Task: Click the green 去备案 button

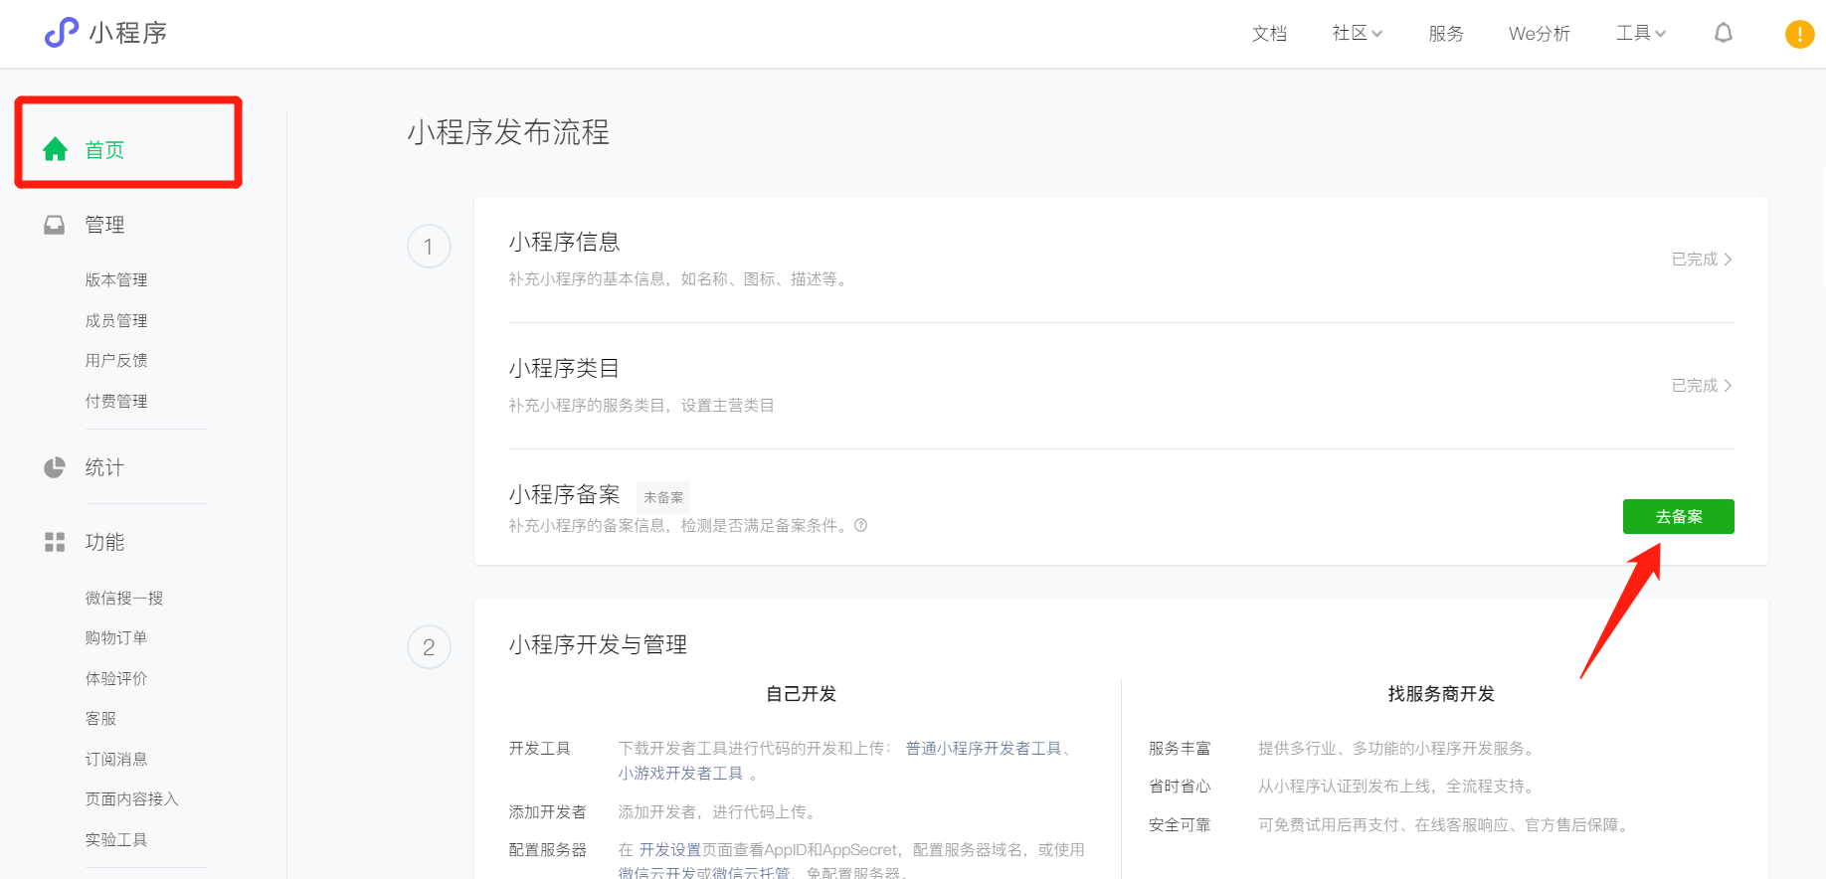Action: coord(1678,517)
